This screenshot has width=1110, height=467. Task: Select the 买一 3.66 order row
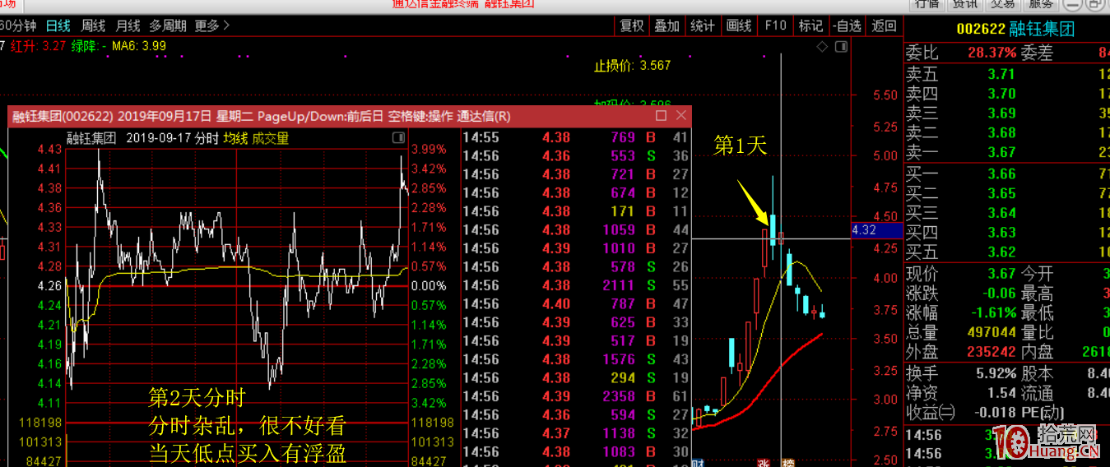(1007, 173)
